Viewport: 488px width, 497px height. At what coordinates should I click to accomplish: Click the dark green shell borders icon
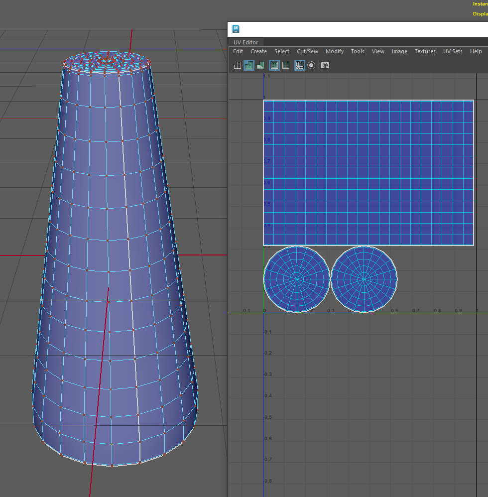click(x=286, y=65)
